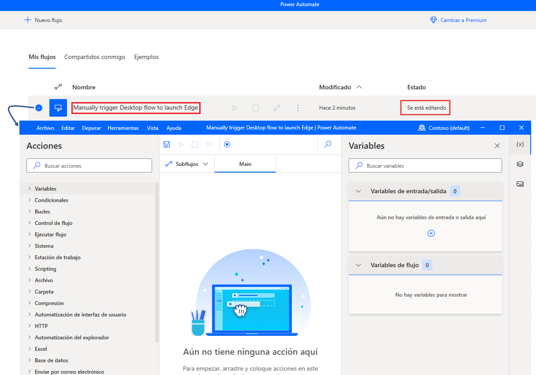Click the Nombre column header
This screenshot has width=536, height=375.
click(84, 87)
